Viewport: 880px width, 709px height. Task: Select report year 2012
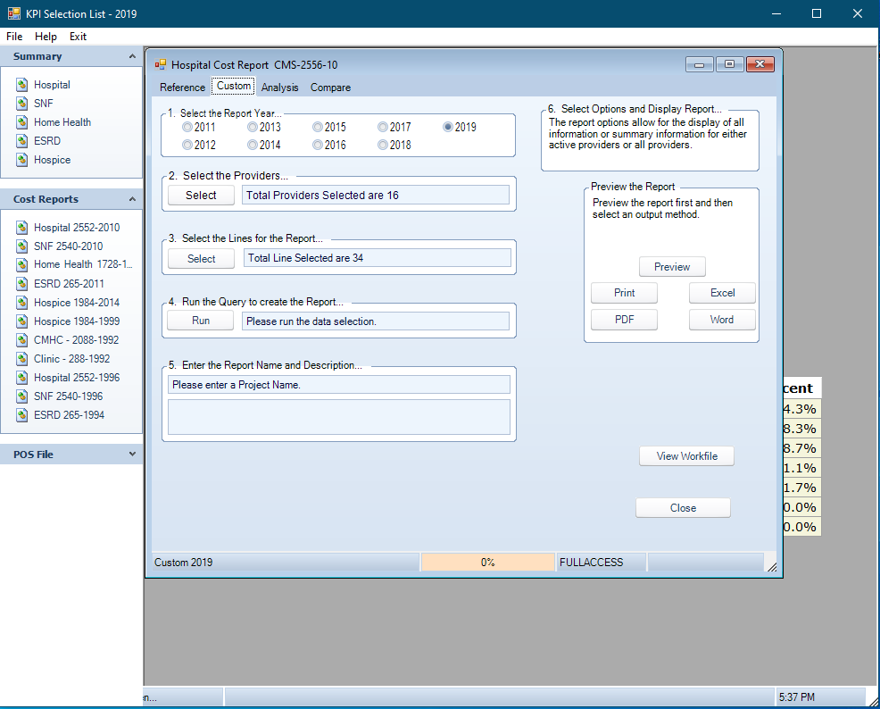(199, 145)
